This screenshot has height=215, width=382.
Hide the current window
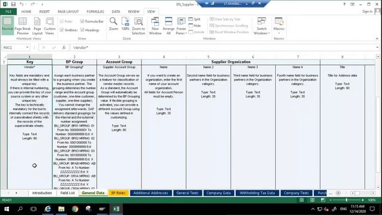[195, 26]
